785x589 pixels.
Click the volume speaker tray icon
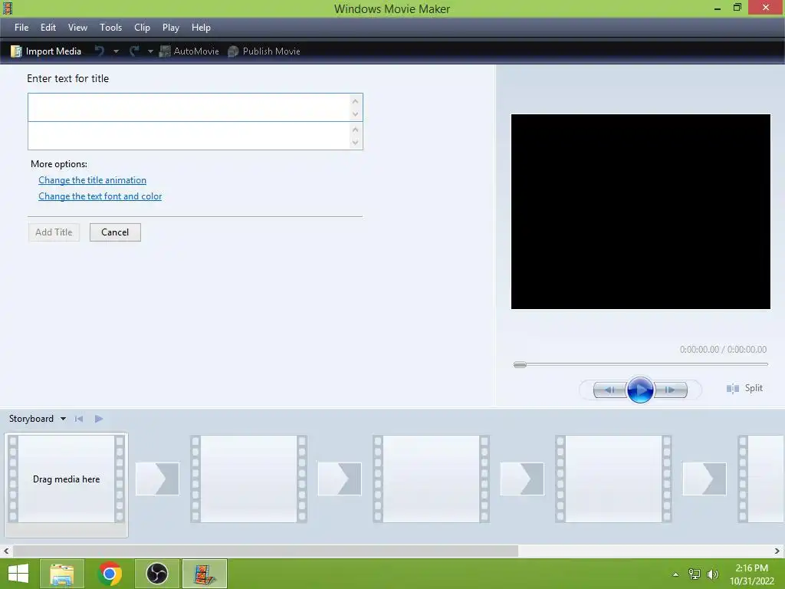click(713, 574)
